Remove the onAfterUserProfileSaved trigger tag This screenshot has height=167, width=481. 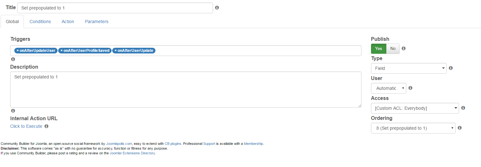coord(61,51)
